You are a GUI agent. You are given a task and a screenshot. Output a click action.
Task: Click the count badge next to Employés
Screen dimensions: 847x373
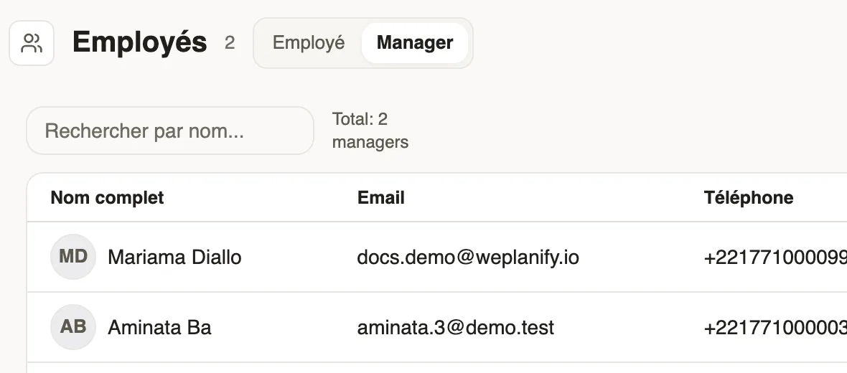click(230, 42)
